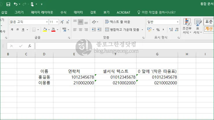This screenshot has width=214, height=120.
Task: Open the undo history dropdown arrow
Action: tap(19, 4)
